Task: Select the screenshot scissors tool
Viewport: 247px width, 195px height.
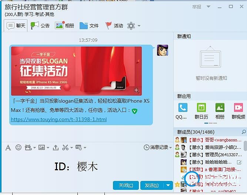Action: coord(65,147)
